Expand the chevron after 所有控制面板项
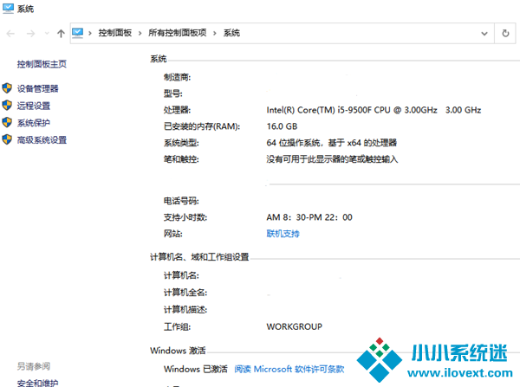520x387 pixels. pyautogui.click(x=215, y=33)
